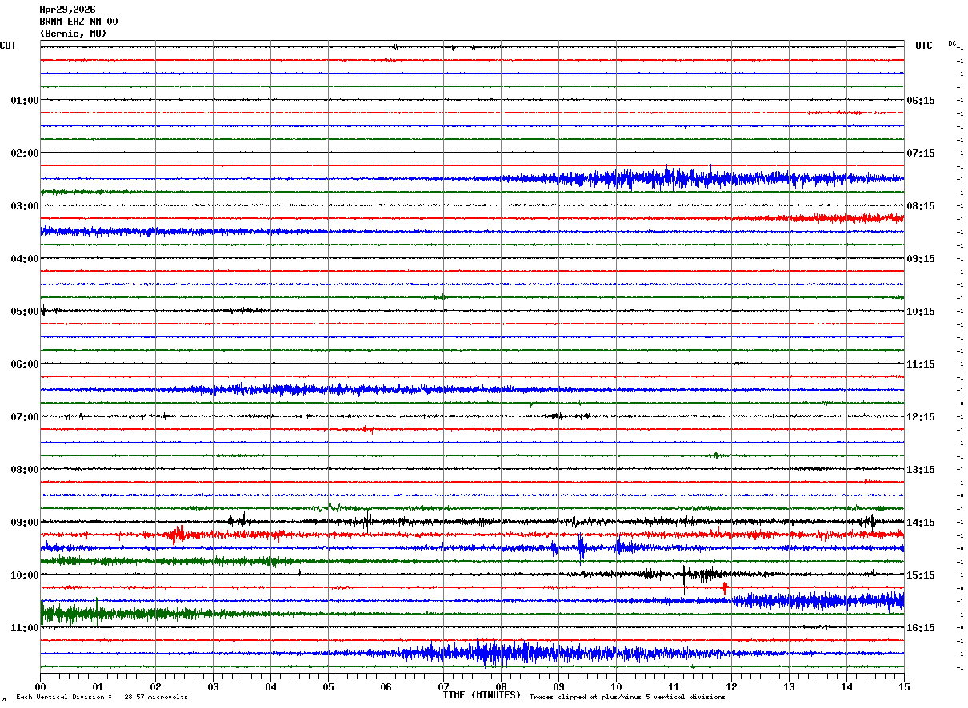Click minute 05 on the time axis

point(328,686)
